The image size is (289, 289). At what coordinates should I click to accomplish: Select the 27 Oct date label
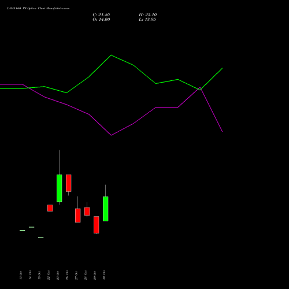point(76,275)
